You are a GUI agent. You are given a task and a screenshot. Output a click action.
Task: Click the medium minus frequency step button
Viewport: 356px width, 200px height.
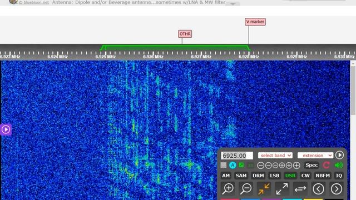pos(268,166)
